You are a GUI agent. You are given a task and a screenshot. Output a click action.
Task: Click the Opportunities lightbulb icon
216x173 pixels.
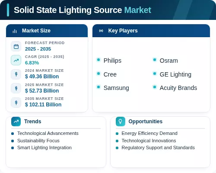(121, 122)
